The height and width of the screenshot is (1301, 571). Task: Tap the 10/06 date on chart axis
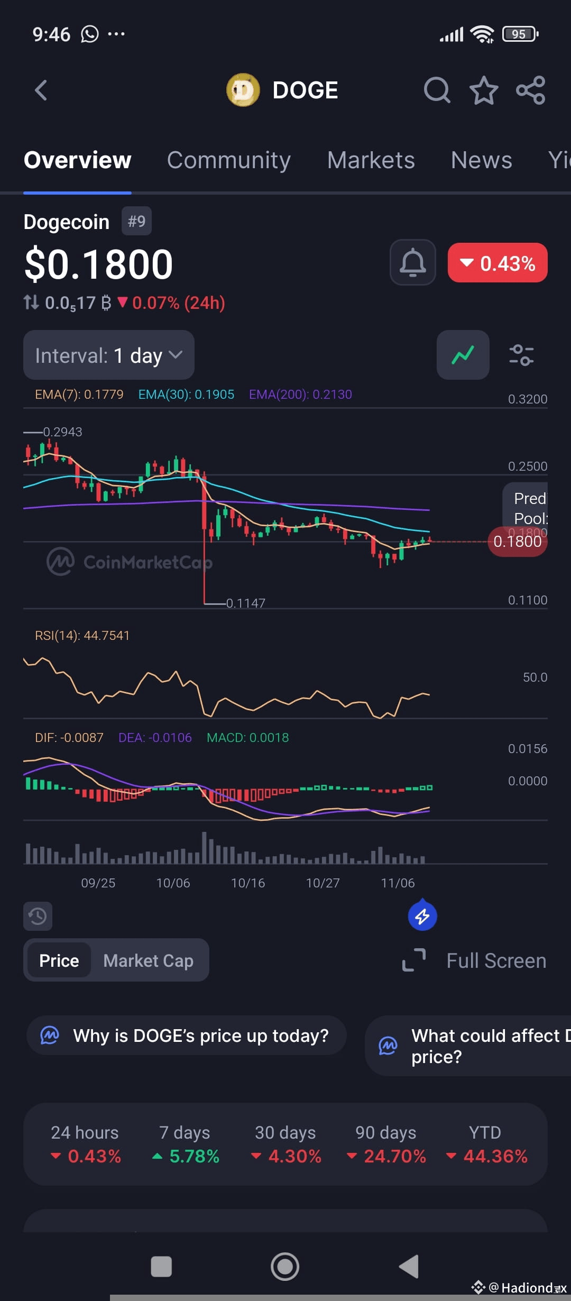point(173,883)
